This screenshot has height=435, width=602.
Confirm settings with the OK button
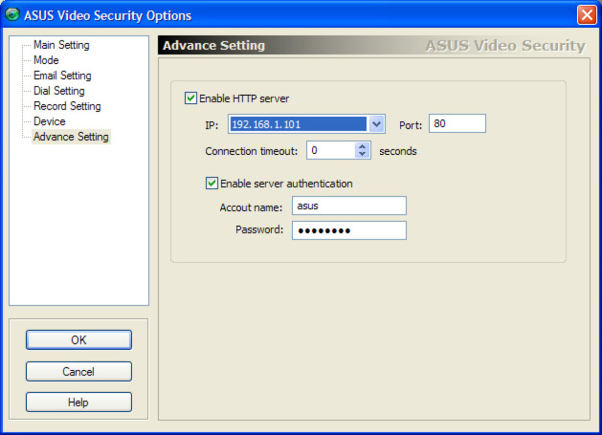79,340
